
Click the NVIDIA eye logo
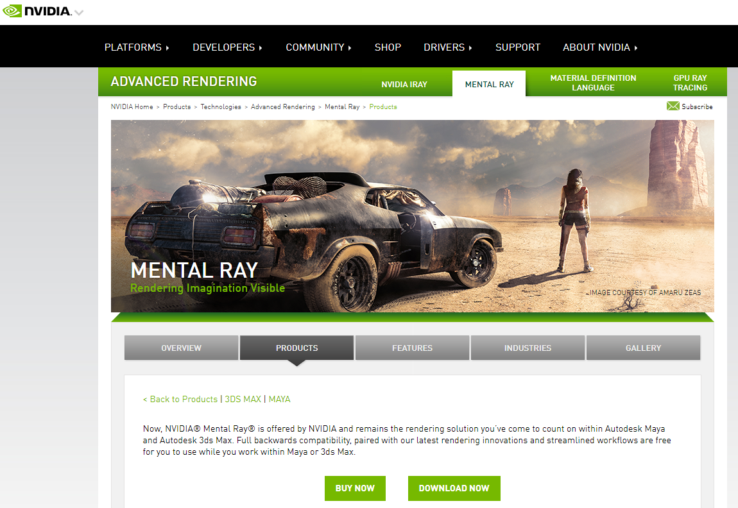(x=13, y=11)
